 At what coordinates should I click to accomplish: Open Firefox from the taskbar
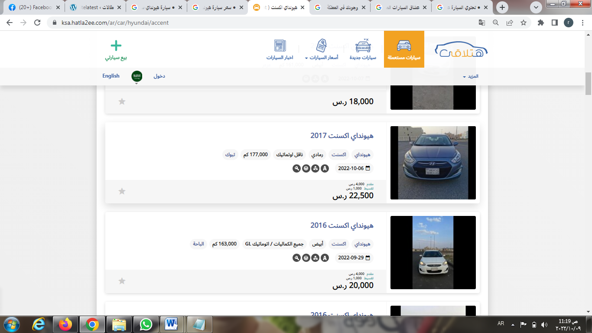pyautogui.click(x=65, y=324)
